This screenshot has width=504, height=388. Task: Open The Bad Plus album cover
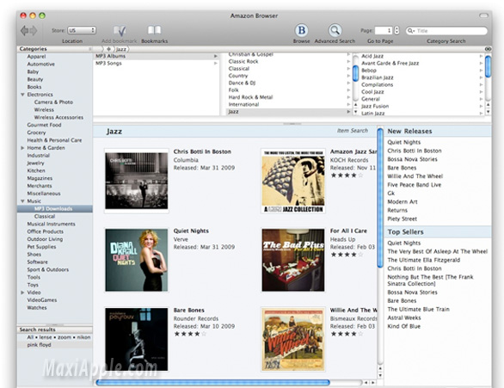tap(293, 260)
